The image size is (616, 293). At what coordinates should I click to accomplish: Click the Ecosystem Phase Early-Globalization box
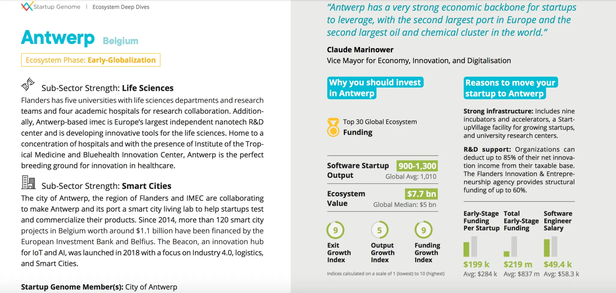pyautogui.click(x=91, y=60)
